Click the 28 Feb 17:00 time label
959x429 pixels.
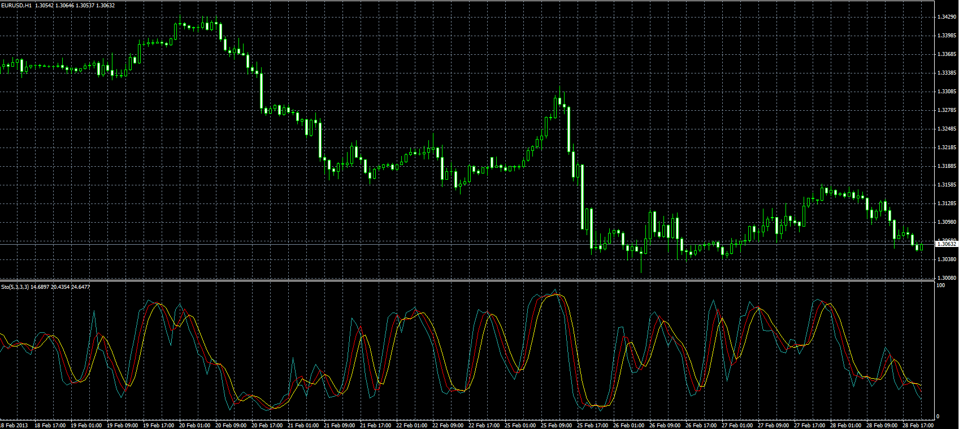click(918, 426)
